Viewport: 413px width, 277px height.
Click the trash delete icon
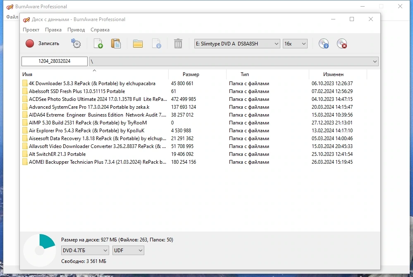[x=178, y=43]
